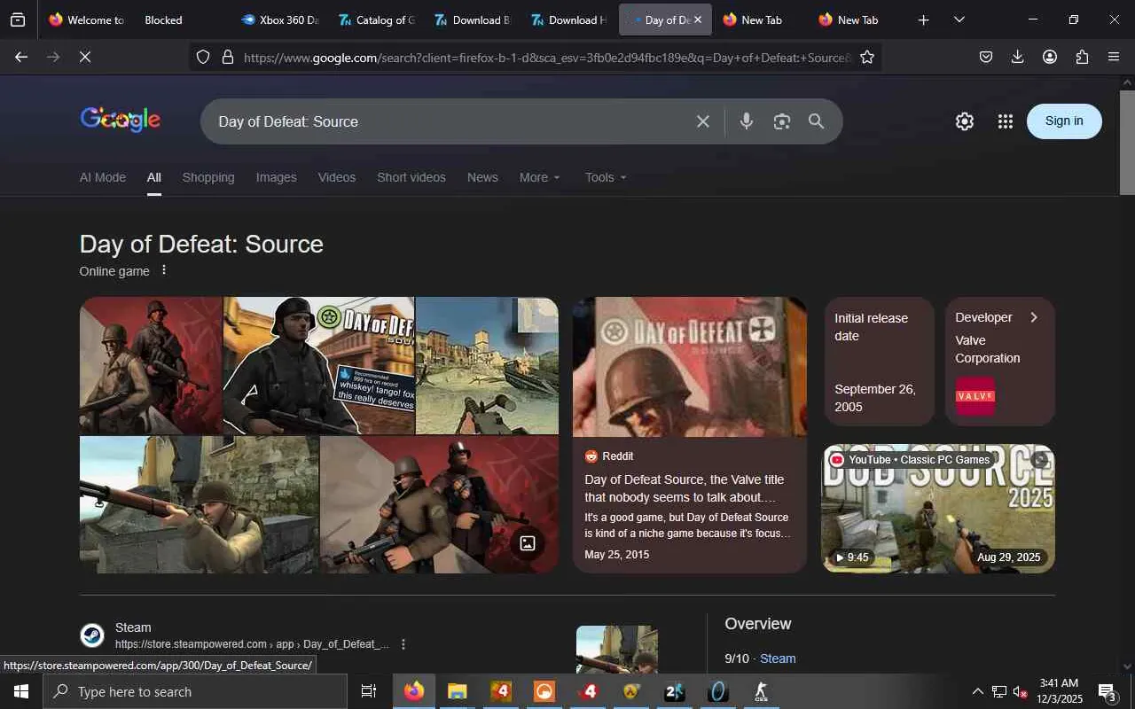Screen dimensions: 1135x709
Task: Open the tracking protection shield
Action: pos(203,57)
